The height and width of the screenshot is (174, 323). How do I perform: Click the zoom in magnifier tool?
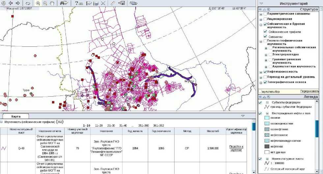38,3
